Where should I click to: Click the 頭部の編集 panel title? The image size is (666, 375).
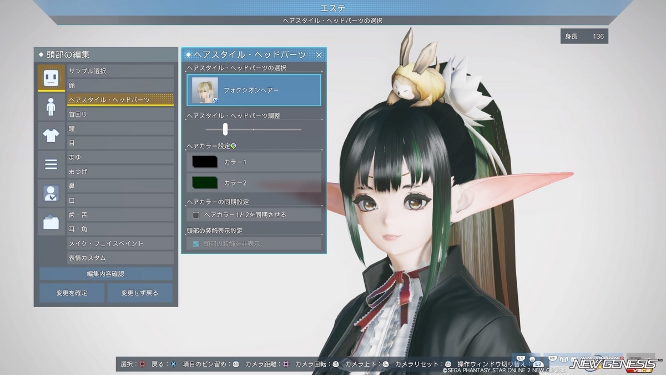[67, 54]
